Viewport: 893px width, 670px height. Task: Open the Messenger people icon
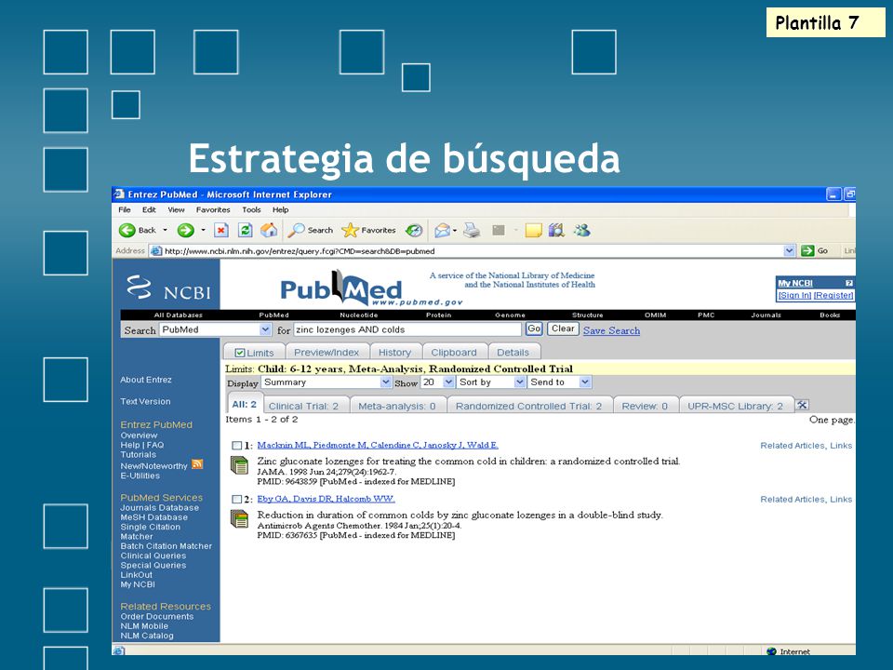tap(581, 230)
